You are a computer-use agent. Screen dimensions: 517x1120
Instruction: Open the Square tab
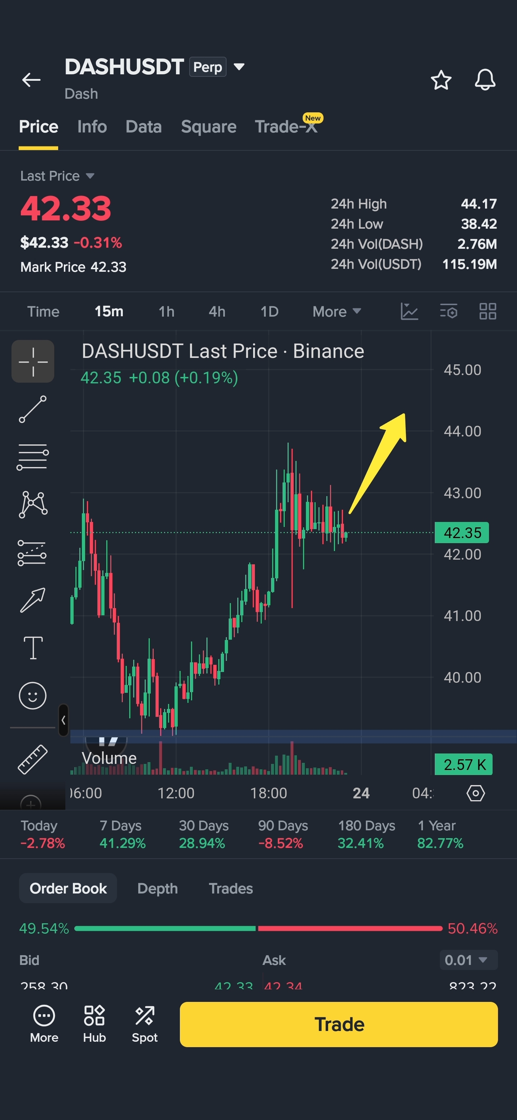click(x=209, y=126)
